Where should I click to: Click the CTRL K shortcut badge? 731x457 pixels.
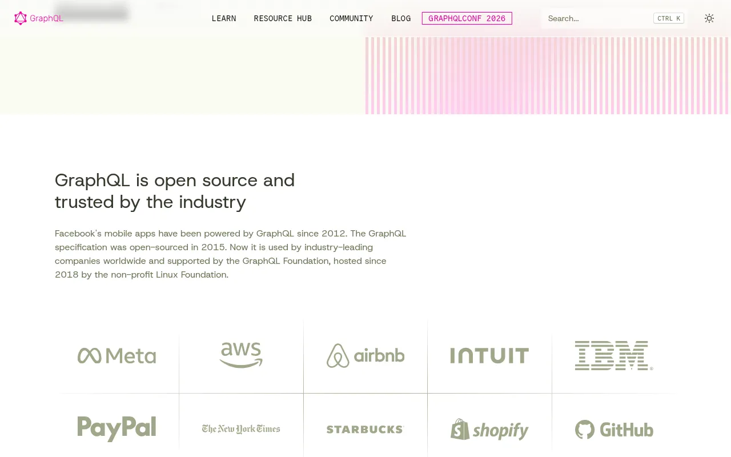pos(669,18)
